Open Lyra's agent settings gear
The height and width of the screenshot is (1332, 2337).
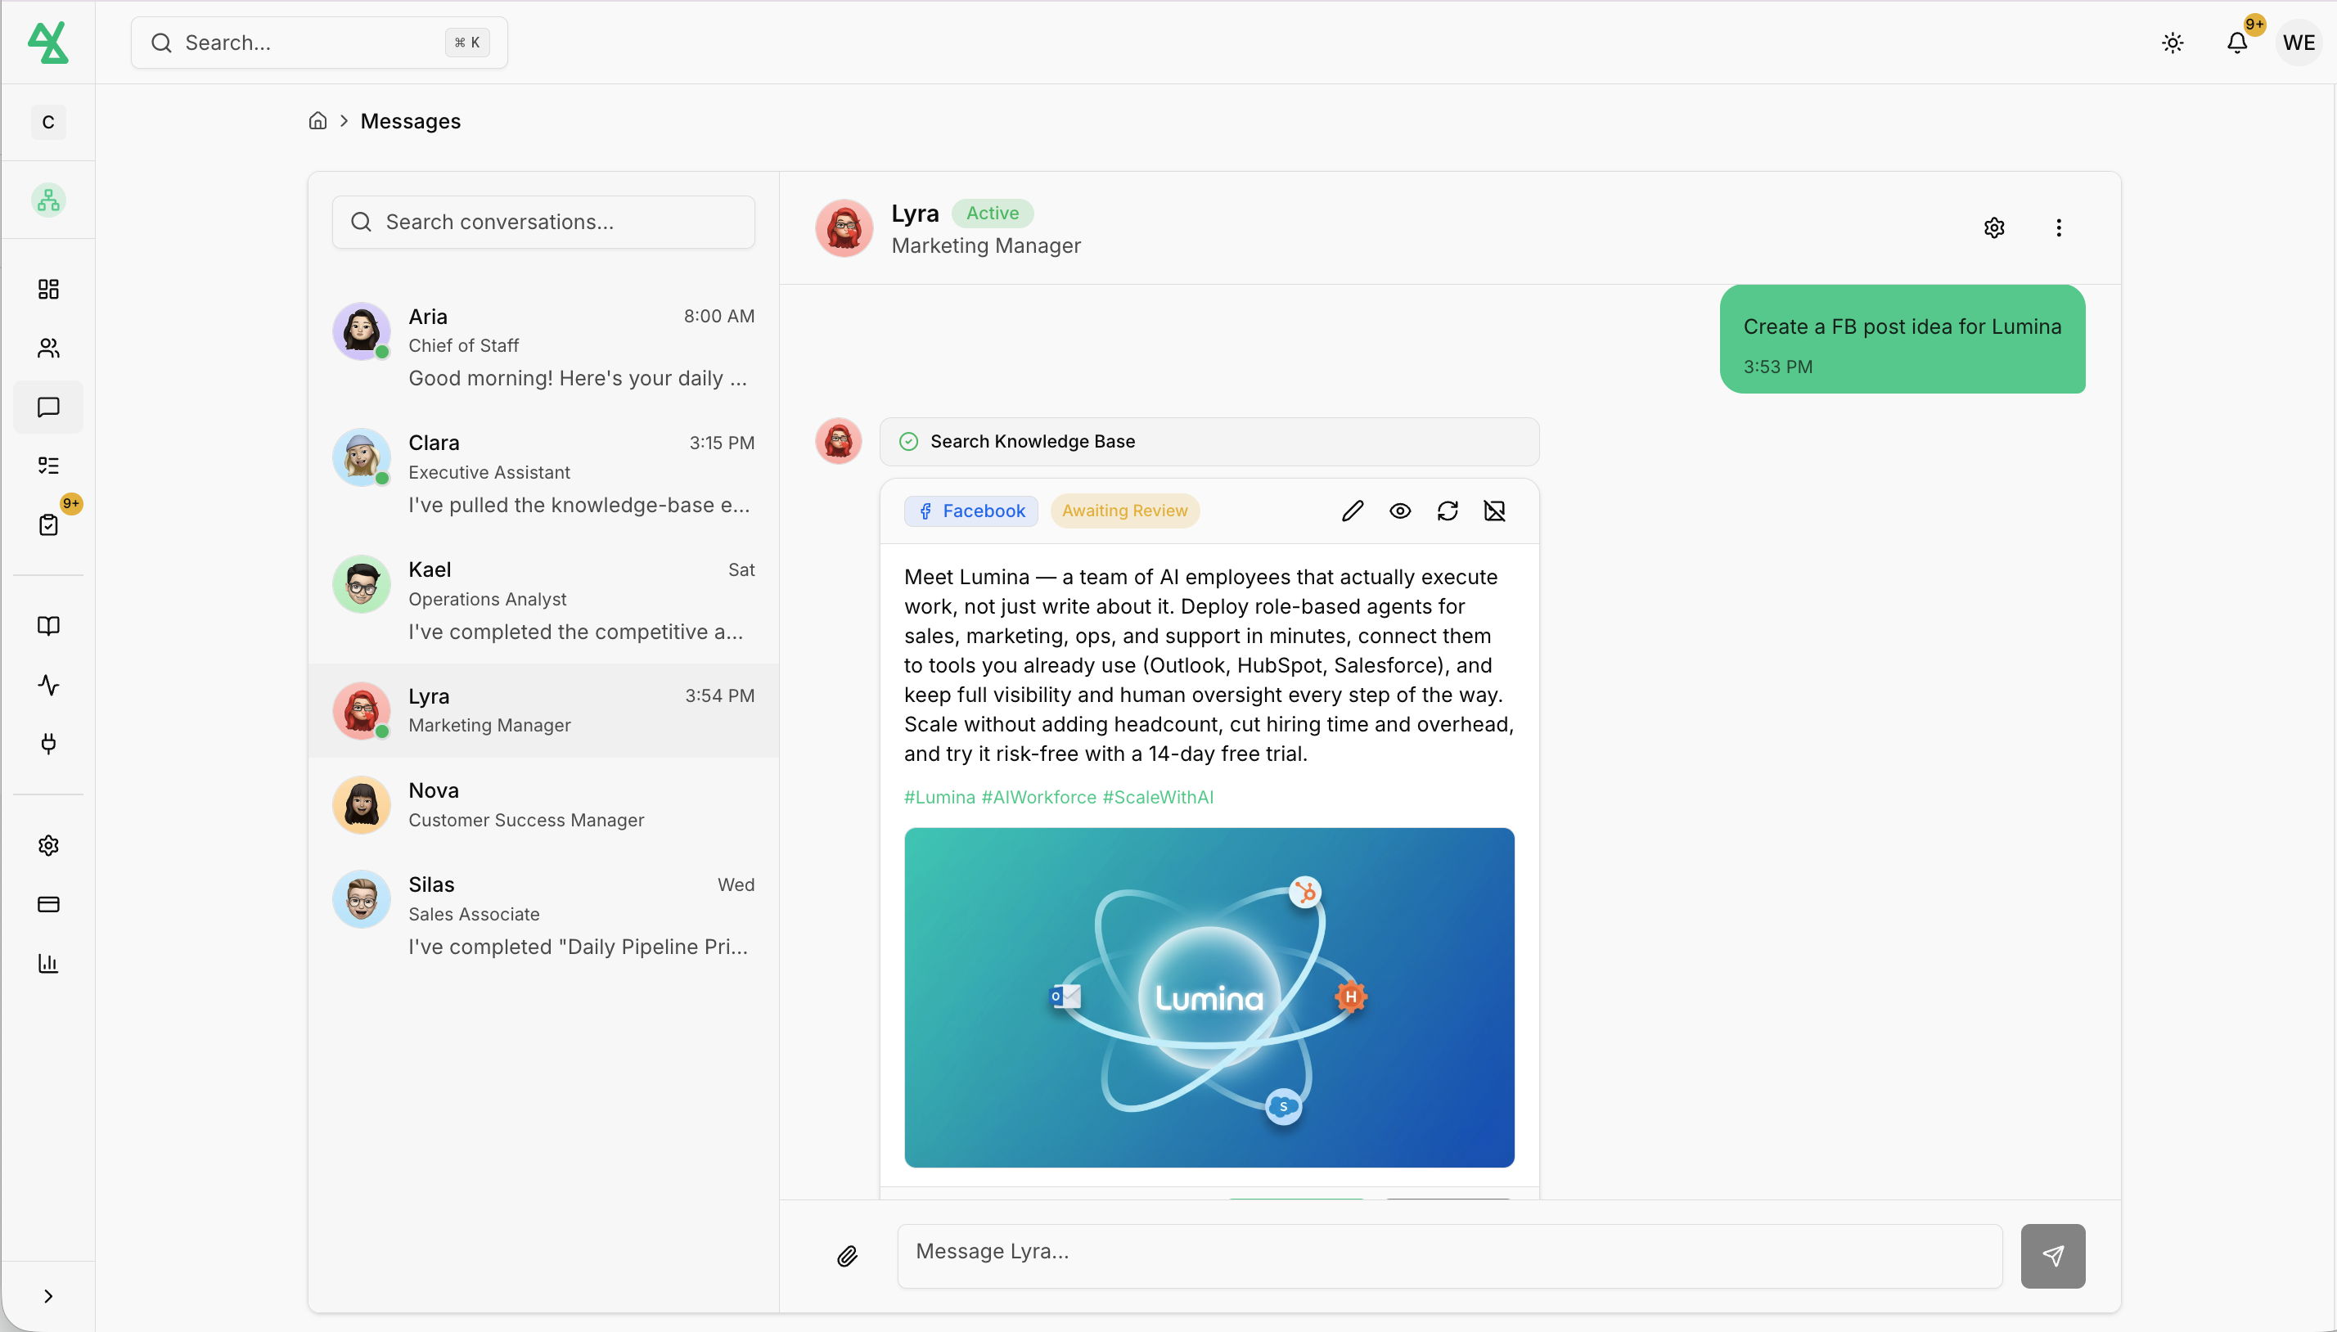pos(1994,227)
